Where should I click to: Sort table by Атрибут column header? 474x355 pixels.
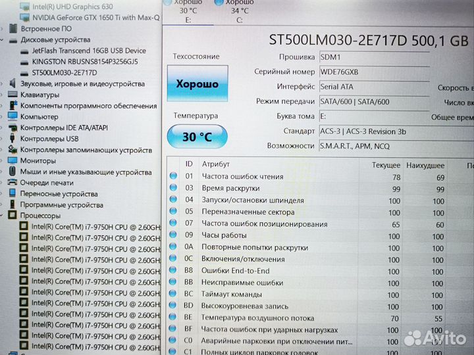click(216, 164)
